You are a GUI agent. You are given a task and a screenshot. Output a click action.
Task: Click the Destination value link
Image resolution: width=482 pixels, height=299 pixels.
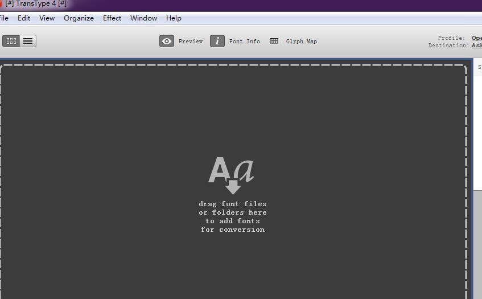(x=477, y=45)
